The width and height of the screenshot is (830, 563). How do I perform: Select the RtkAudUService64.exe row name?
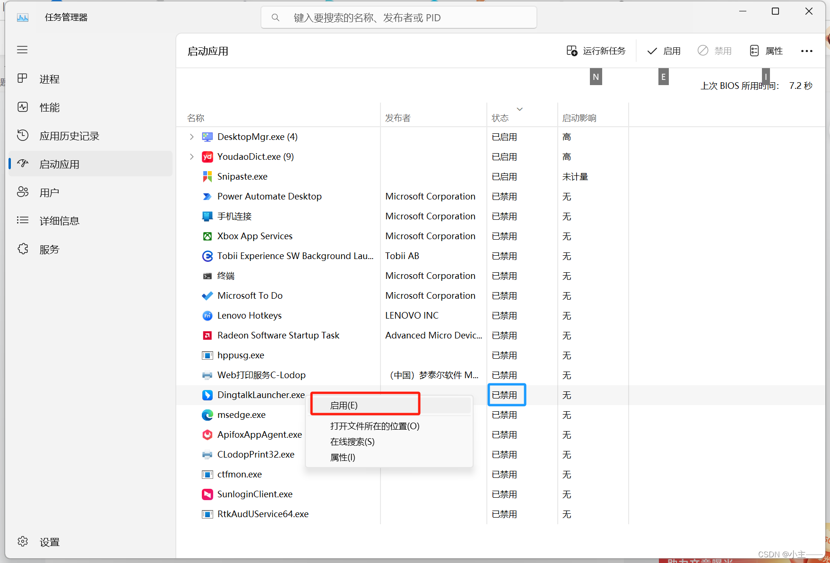(263, 514)
